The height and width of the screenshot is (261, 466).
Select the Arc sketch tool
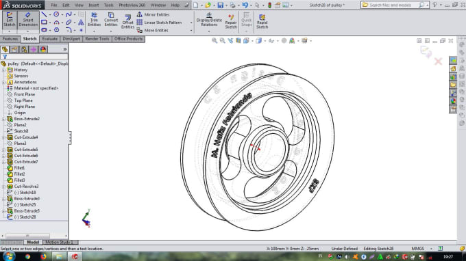[x=56, y=23]
